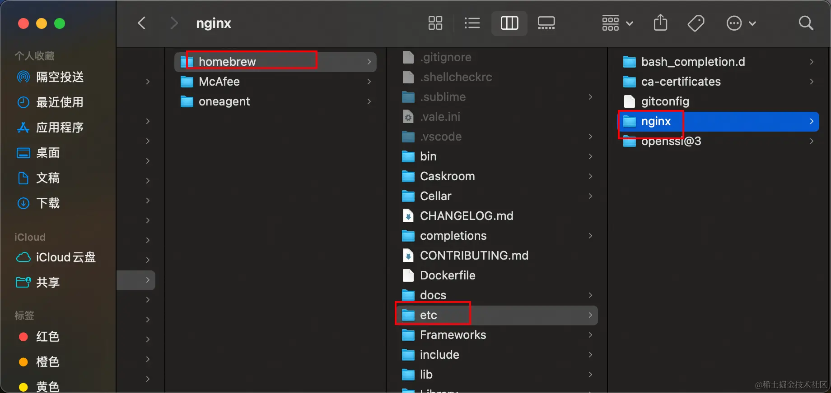Click the Edit Tags icon
The image size is (831, 393).
[x=696, y=23]
